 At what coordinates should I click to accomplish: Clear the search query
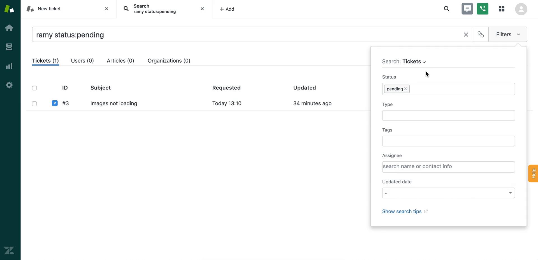466,35
